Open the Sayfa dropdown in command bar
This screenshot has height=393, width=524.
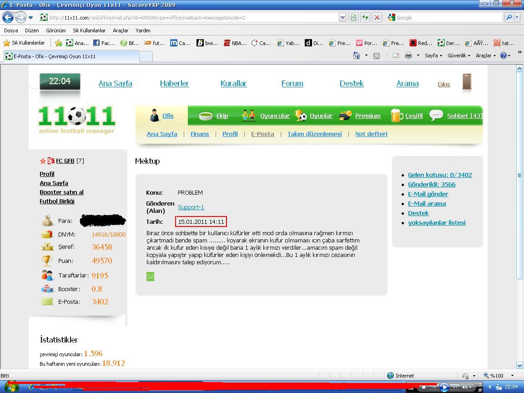pyautogui.click(x=433, y=55)
